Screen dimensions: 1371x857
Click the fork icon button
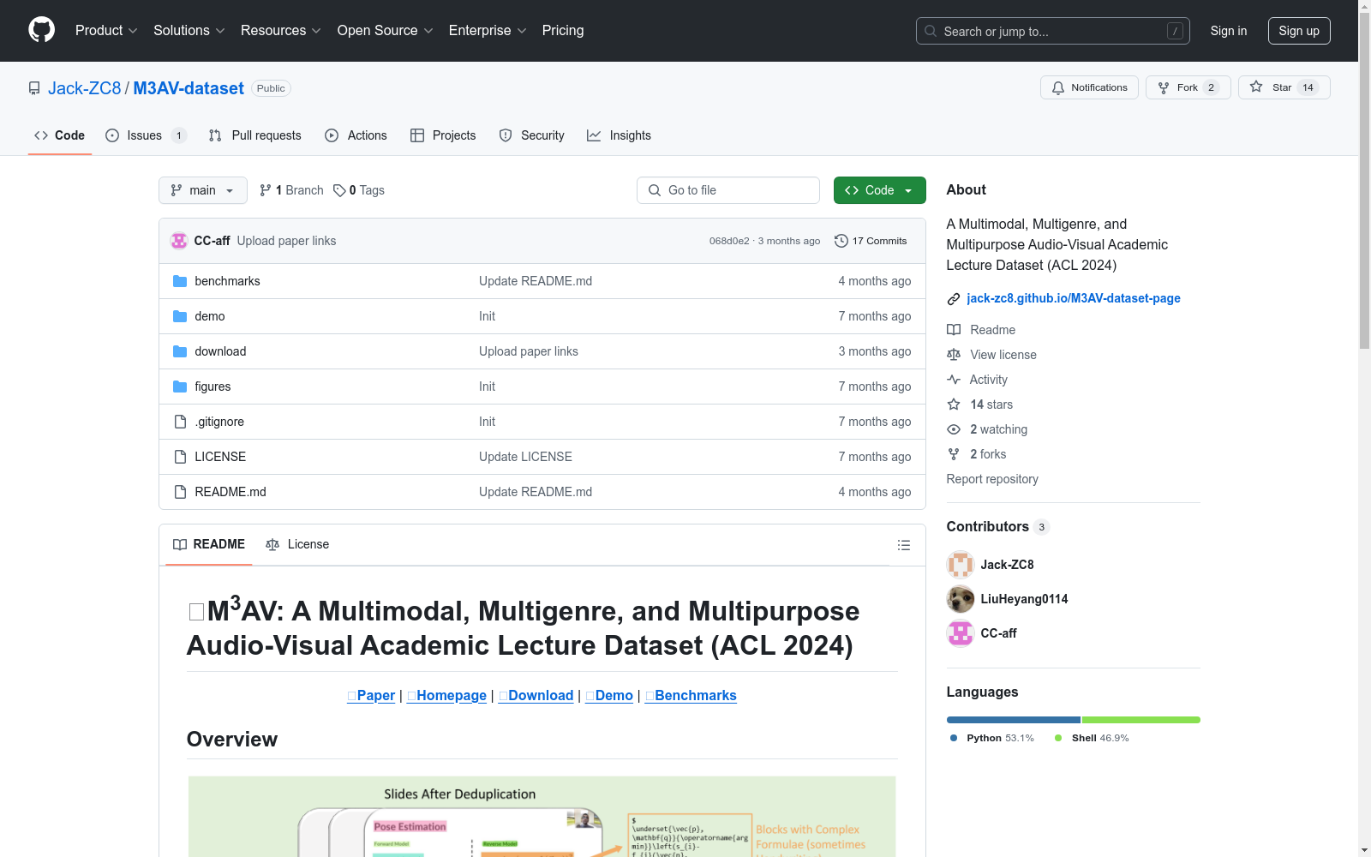click(x=1164, y=87)
